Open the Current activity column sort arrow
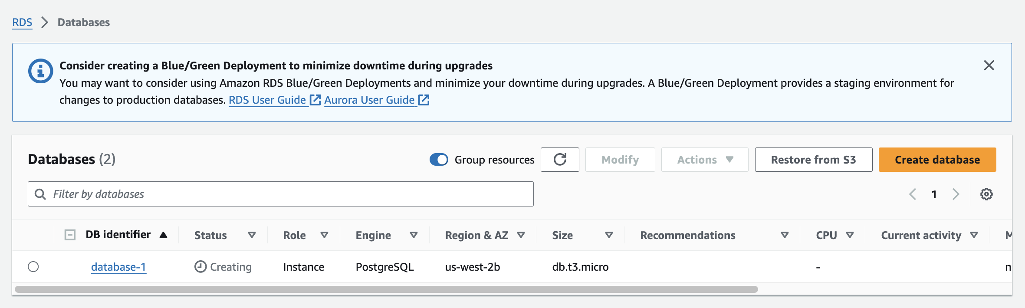 pos(974,235)
